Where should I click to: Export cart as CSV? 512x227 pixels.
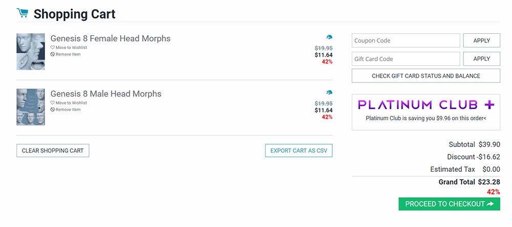(298, 151)
